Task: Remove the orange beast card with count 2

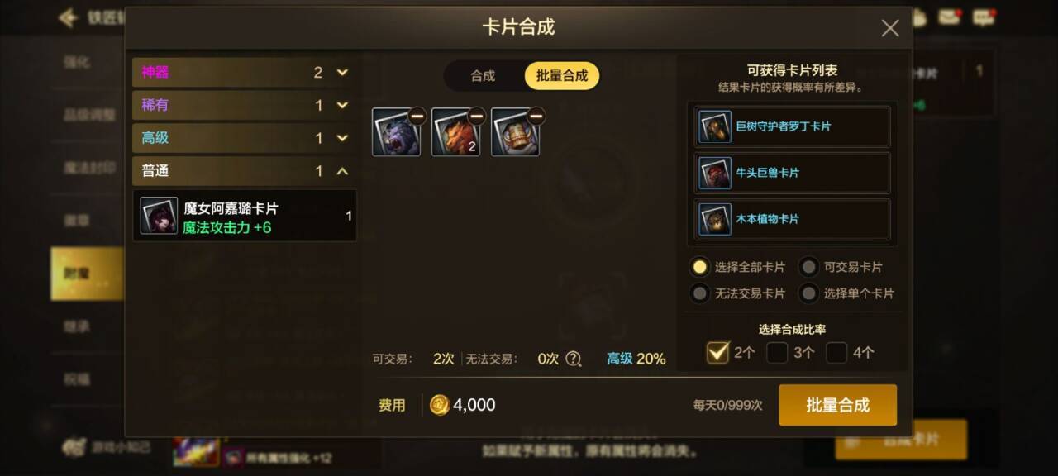Action: pos(477,117)
